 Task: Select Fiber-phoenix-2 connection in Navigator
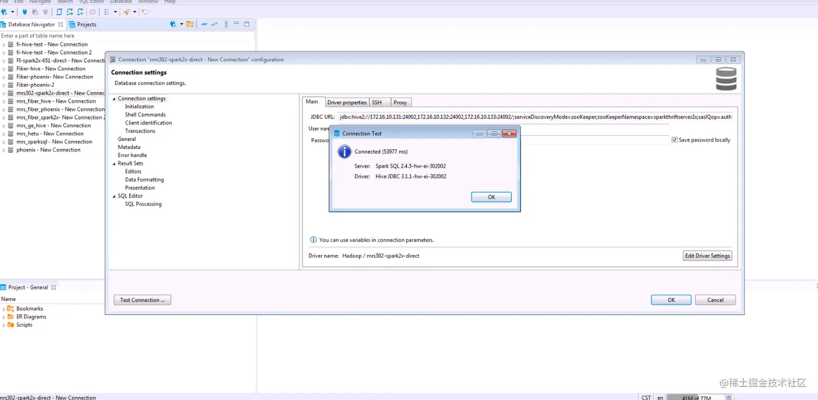[x=35, y=85]
